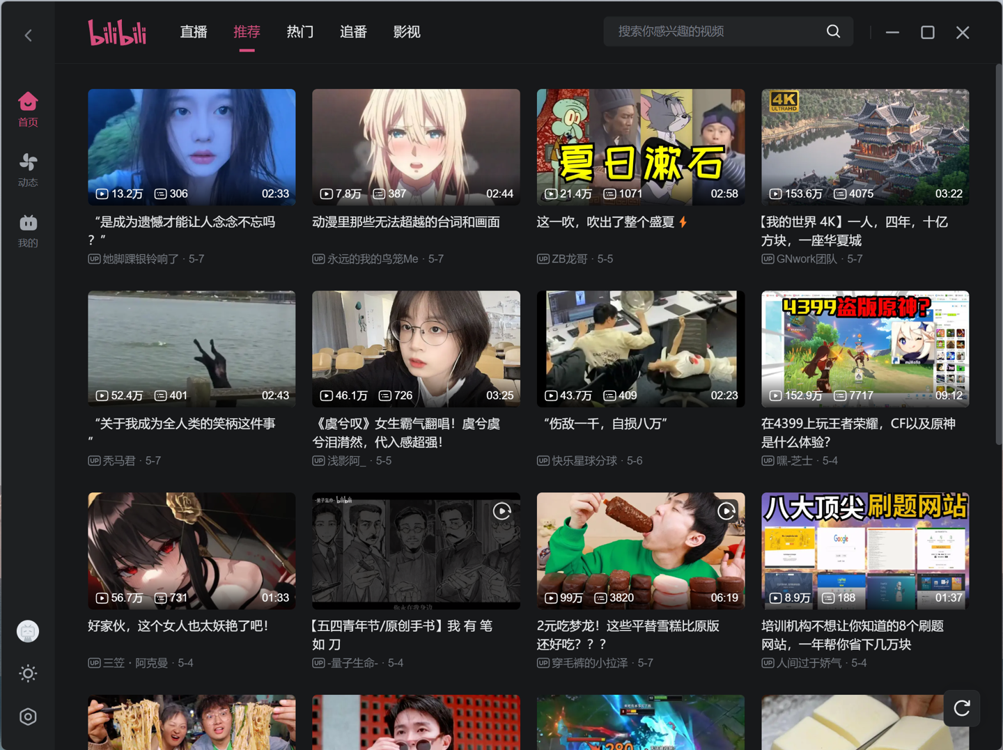Open the 我的 profile sidebar icon
The image size is (1003, 750).
click(x=28, y=231)
